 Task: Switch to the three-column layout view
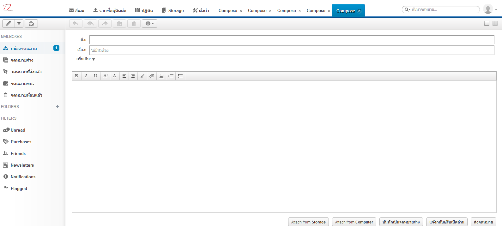(x=495, y=23)
